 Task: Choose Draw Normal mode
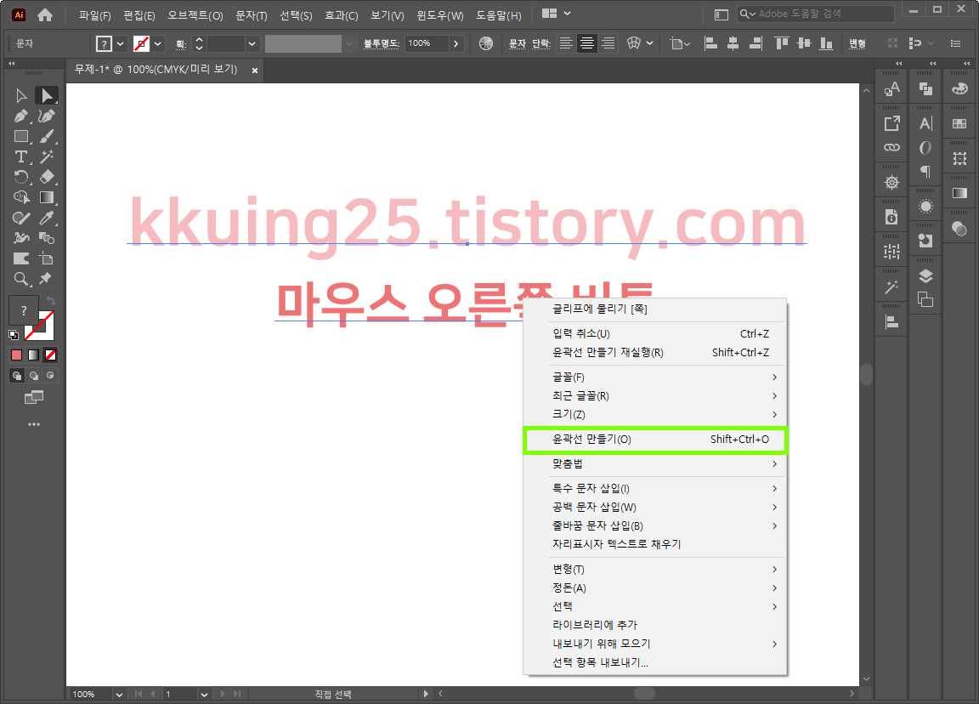(x=17, y=376)
